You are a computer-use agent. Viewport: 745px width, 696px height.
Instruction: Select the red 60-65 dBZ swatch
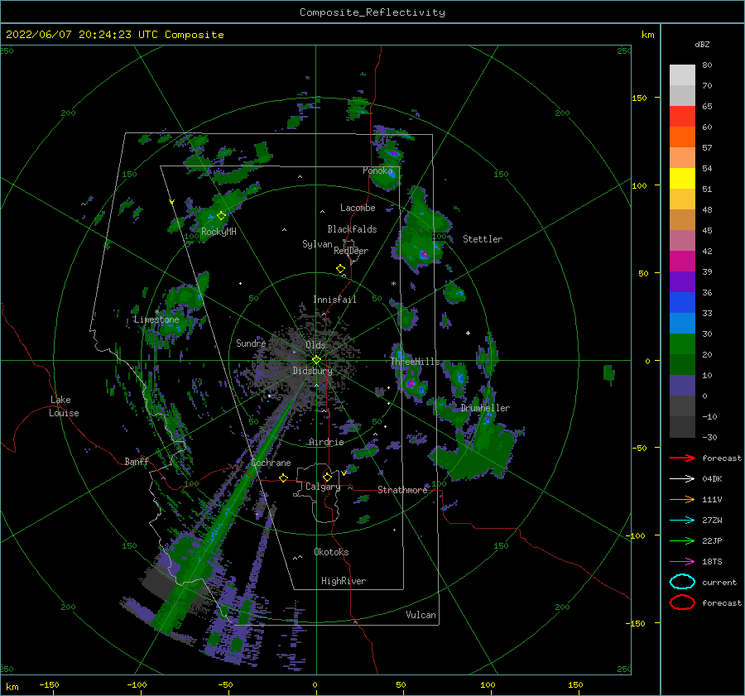pos(682,117)
